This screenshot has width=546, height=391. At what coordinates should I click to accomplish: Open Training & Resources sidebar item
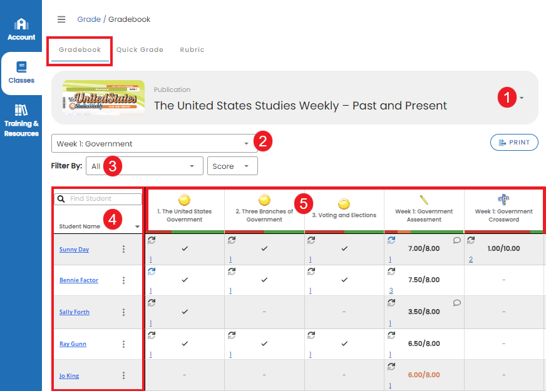click(x=21, y=120)
